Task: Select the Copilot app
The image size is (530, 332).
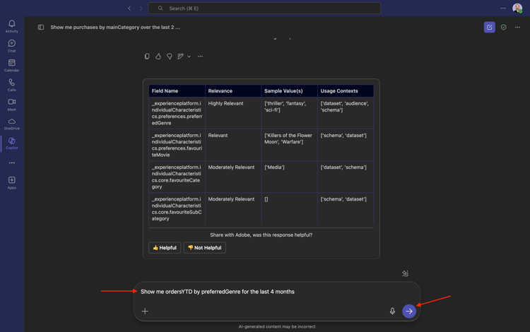Action: [11, 143]
